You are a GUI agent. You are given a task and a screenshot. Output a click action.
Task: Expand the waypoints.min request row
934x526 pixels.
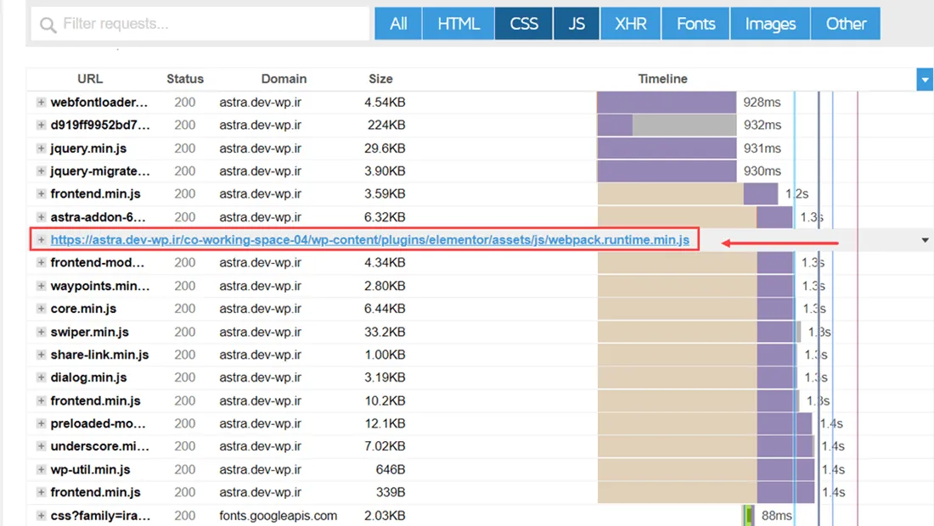pos(41,286)
